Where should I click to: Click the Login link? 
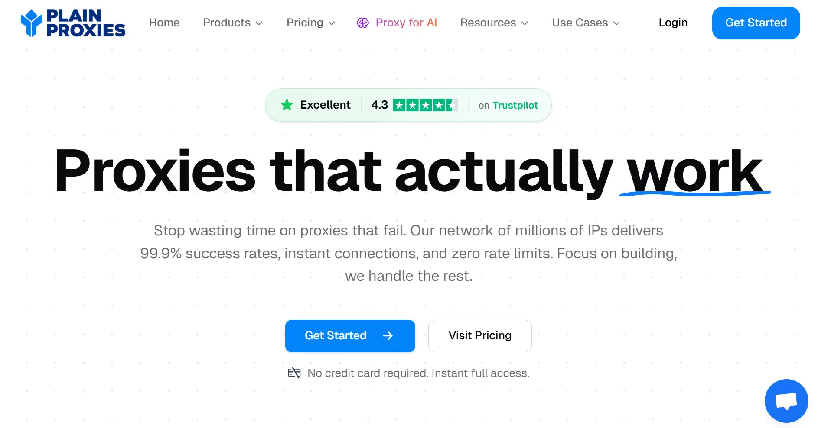[673, 23]
